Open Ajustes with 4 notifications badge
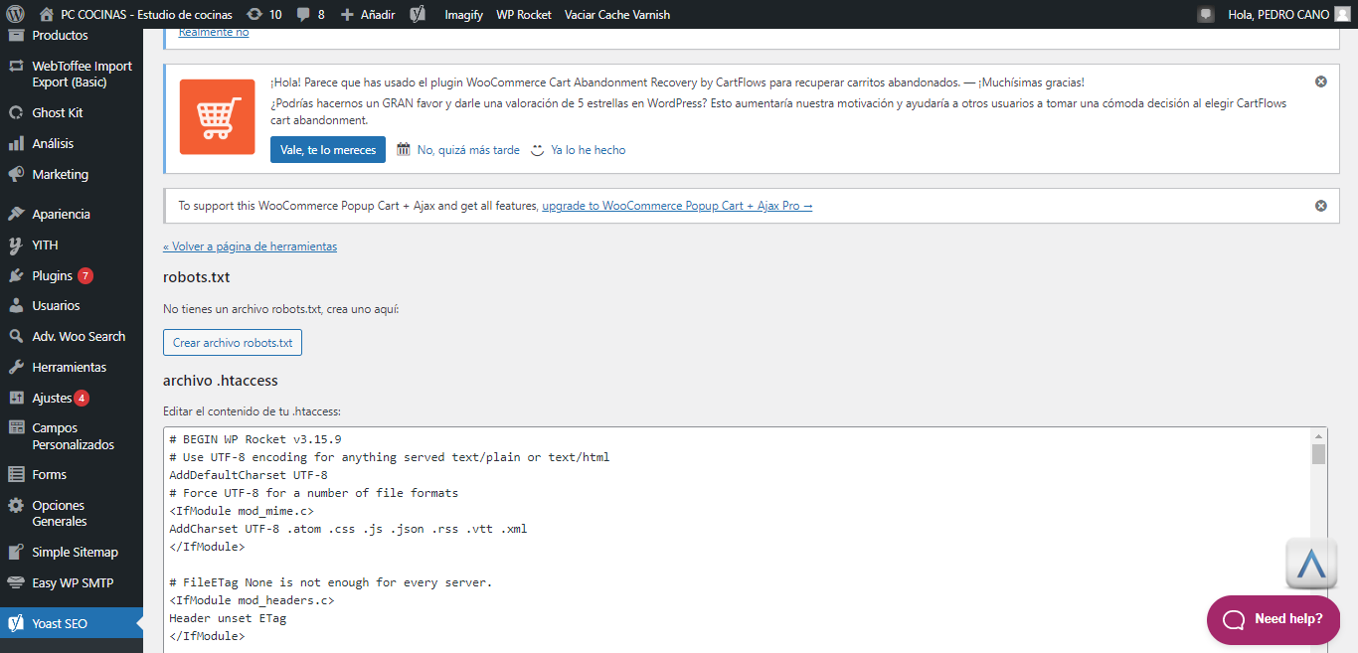 coord(61,398)
